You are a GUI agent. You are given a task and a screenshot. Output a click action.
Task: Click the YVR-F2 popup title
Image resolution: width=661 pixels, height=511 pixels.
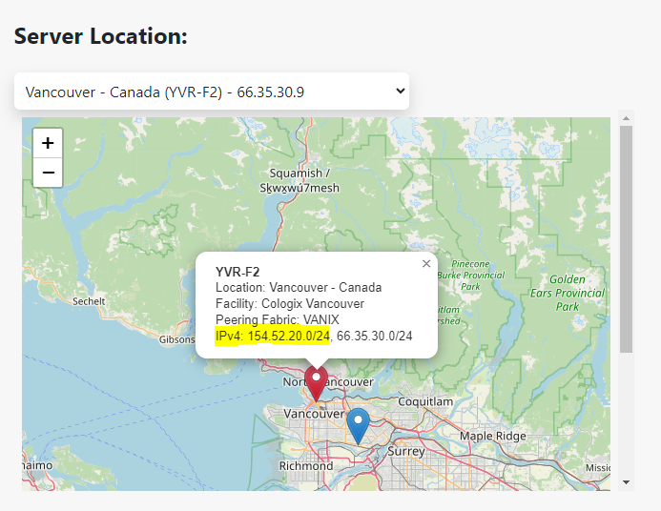click(238, 272)
